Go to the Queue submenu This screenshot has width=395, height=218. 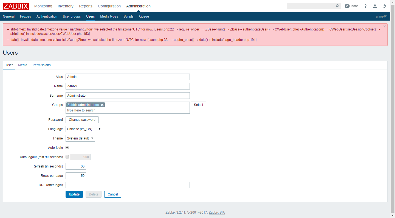pyautogui.click(x=144, y=16)
